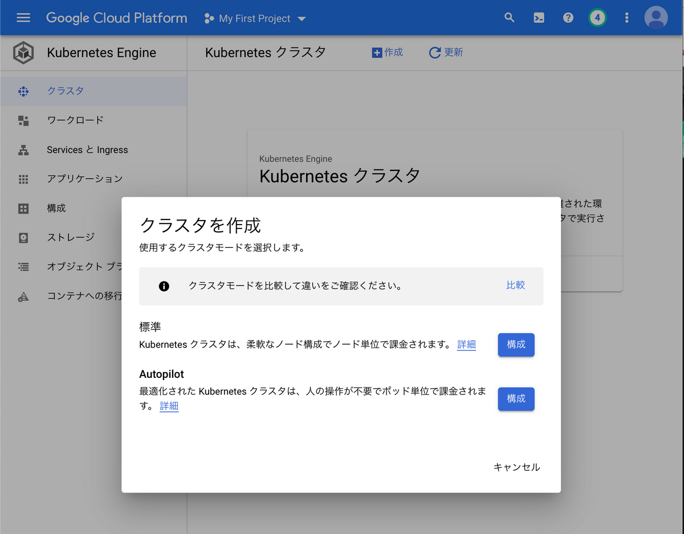Click the Services と Ingress sidebar icon

coord(23,150)
